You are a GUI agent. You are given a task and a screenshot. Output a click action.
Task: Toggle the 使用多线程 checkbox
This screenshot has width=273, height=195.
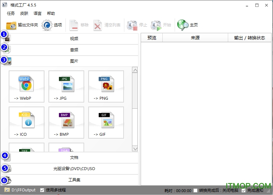click(x=42, y=190)
